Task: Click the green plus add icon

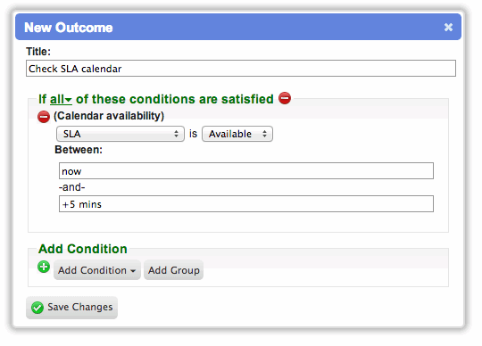Action: tap(44, 267)
